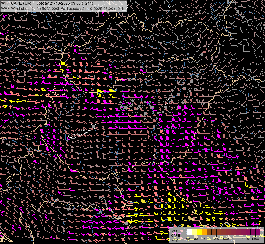Viewport: 265px width, 244px height.
Task: Click the WRF CAPE J/kg legend caption
Action: pos(175,235)
